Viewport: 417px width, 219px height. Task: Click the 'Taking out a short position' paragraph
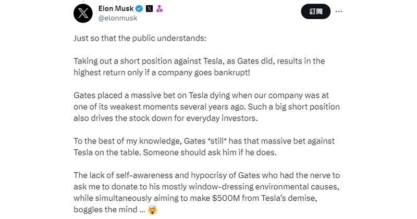point(198,67)
